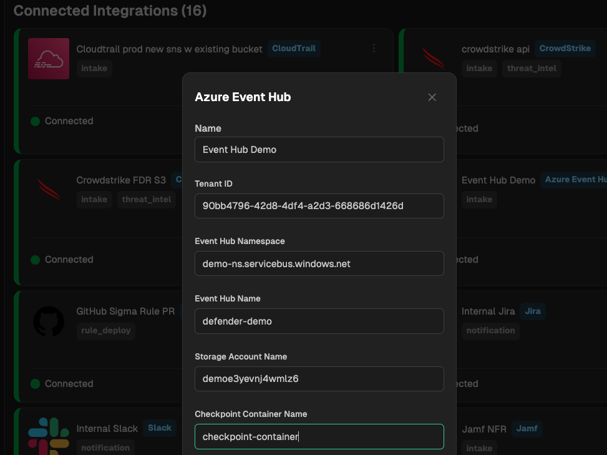Click the Azure Event Hub dialog title
The height and width of the screenshot is (455, 607).
click(x=243, y=97)
